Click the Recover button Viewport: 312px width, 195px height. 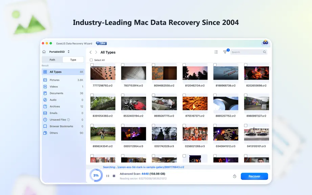click(254, 176)
